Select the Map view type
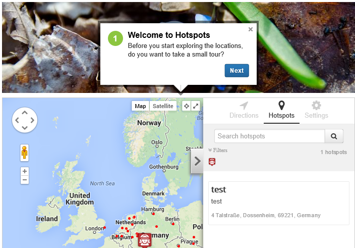This screenshot has width=355, height=248. [x=140, y=106]
